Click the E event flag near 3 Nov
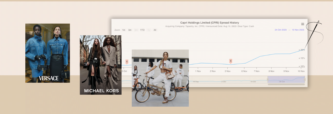The width and height of the screenshot is (333, 114). point(231,61)
